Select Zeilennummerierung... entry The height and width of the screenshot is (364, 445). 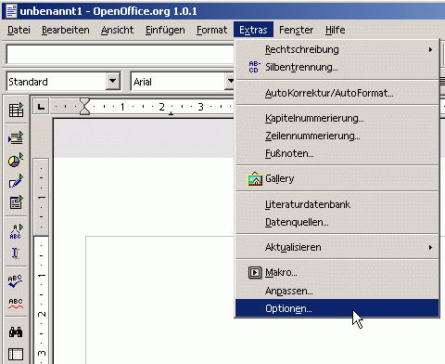click(x=337, y=136)
